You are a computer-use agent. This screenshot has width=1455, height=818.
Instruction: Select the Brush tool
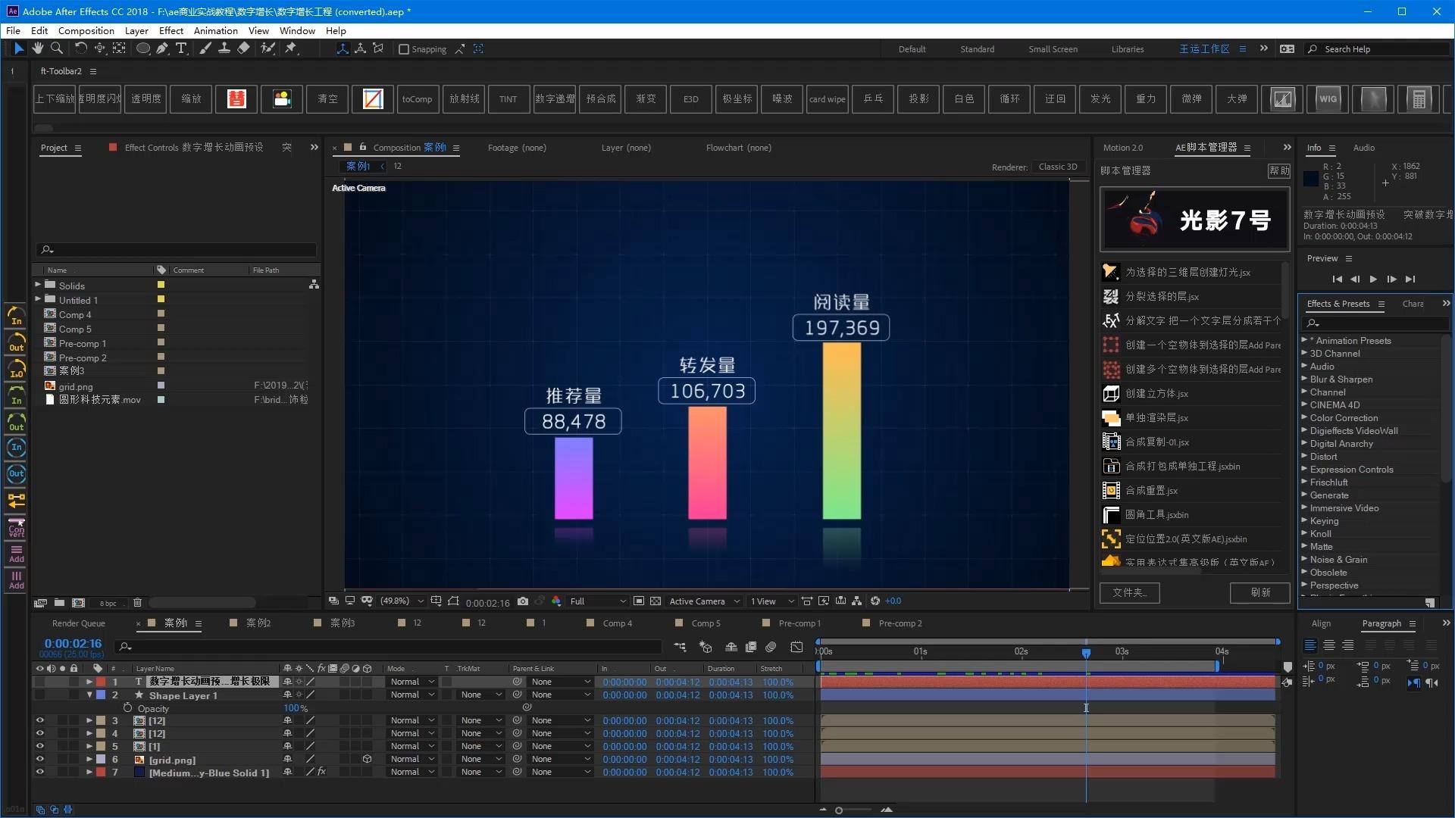(x=205, y=48)
